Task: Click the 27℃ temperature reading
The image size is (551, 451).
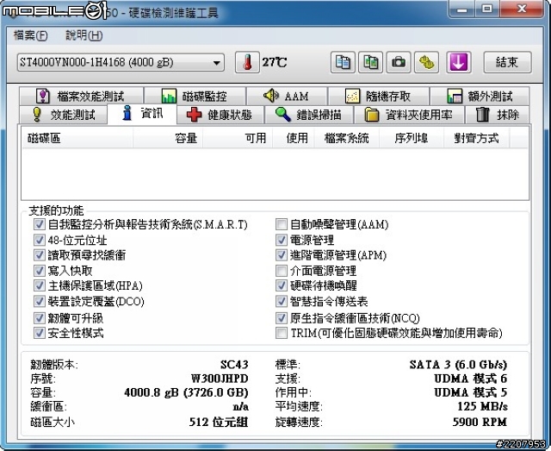Action: click(275, 62)
